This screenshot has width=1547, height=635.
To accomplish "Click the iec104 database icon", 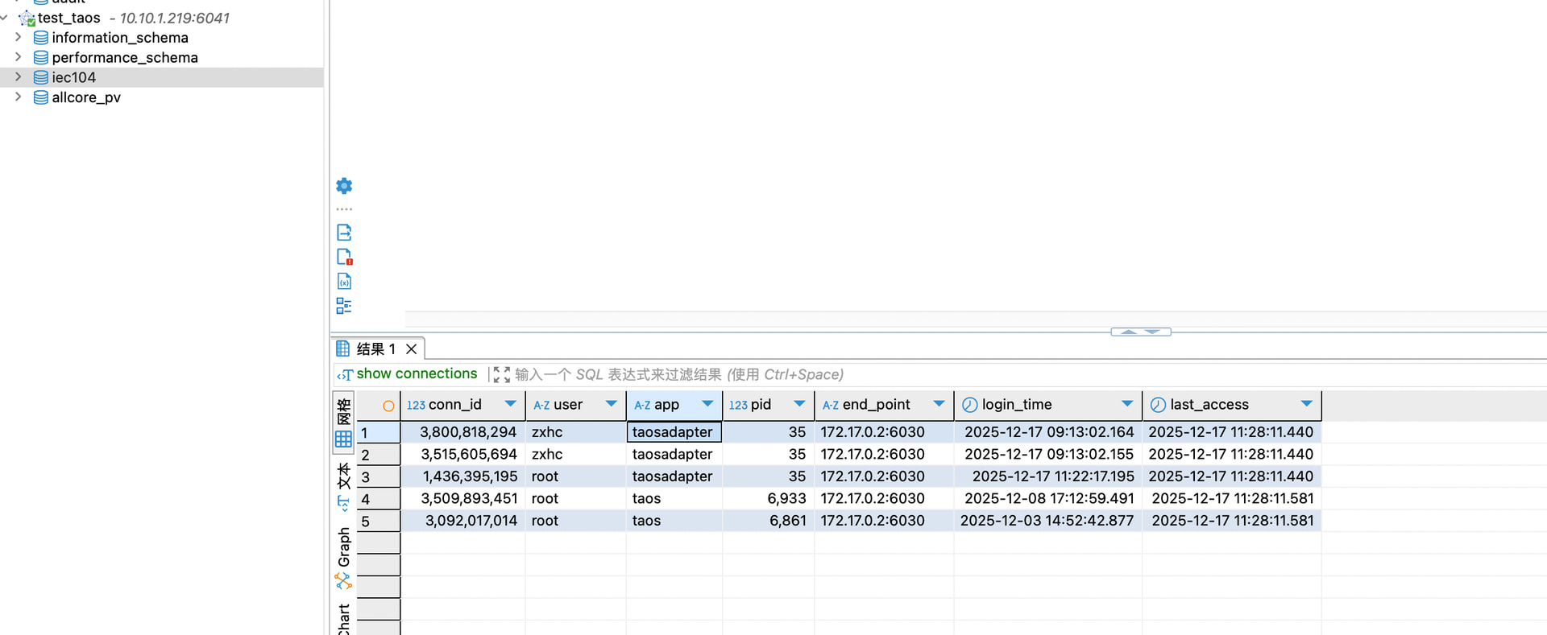I will (40, 77).
